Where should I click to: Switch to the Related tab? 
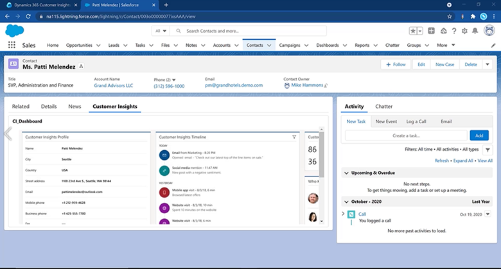[x=21, y=107]
